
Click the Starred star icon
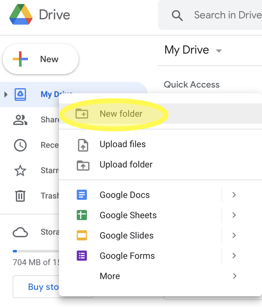[x=20, y=171]
